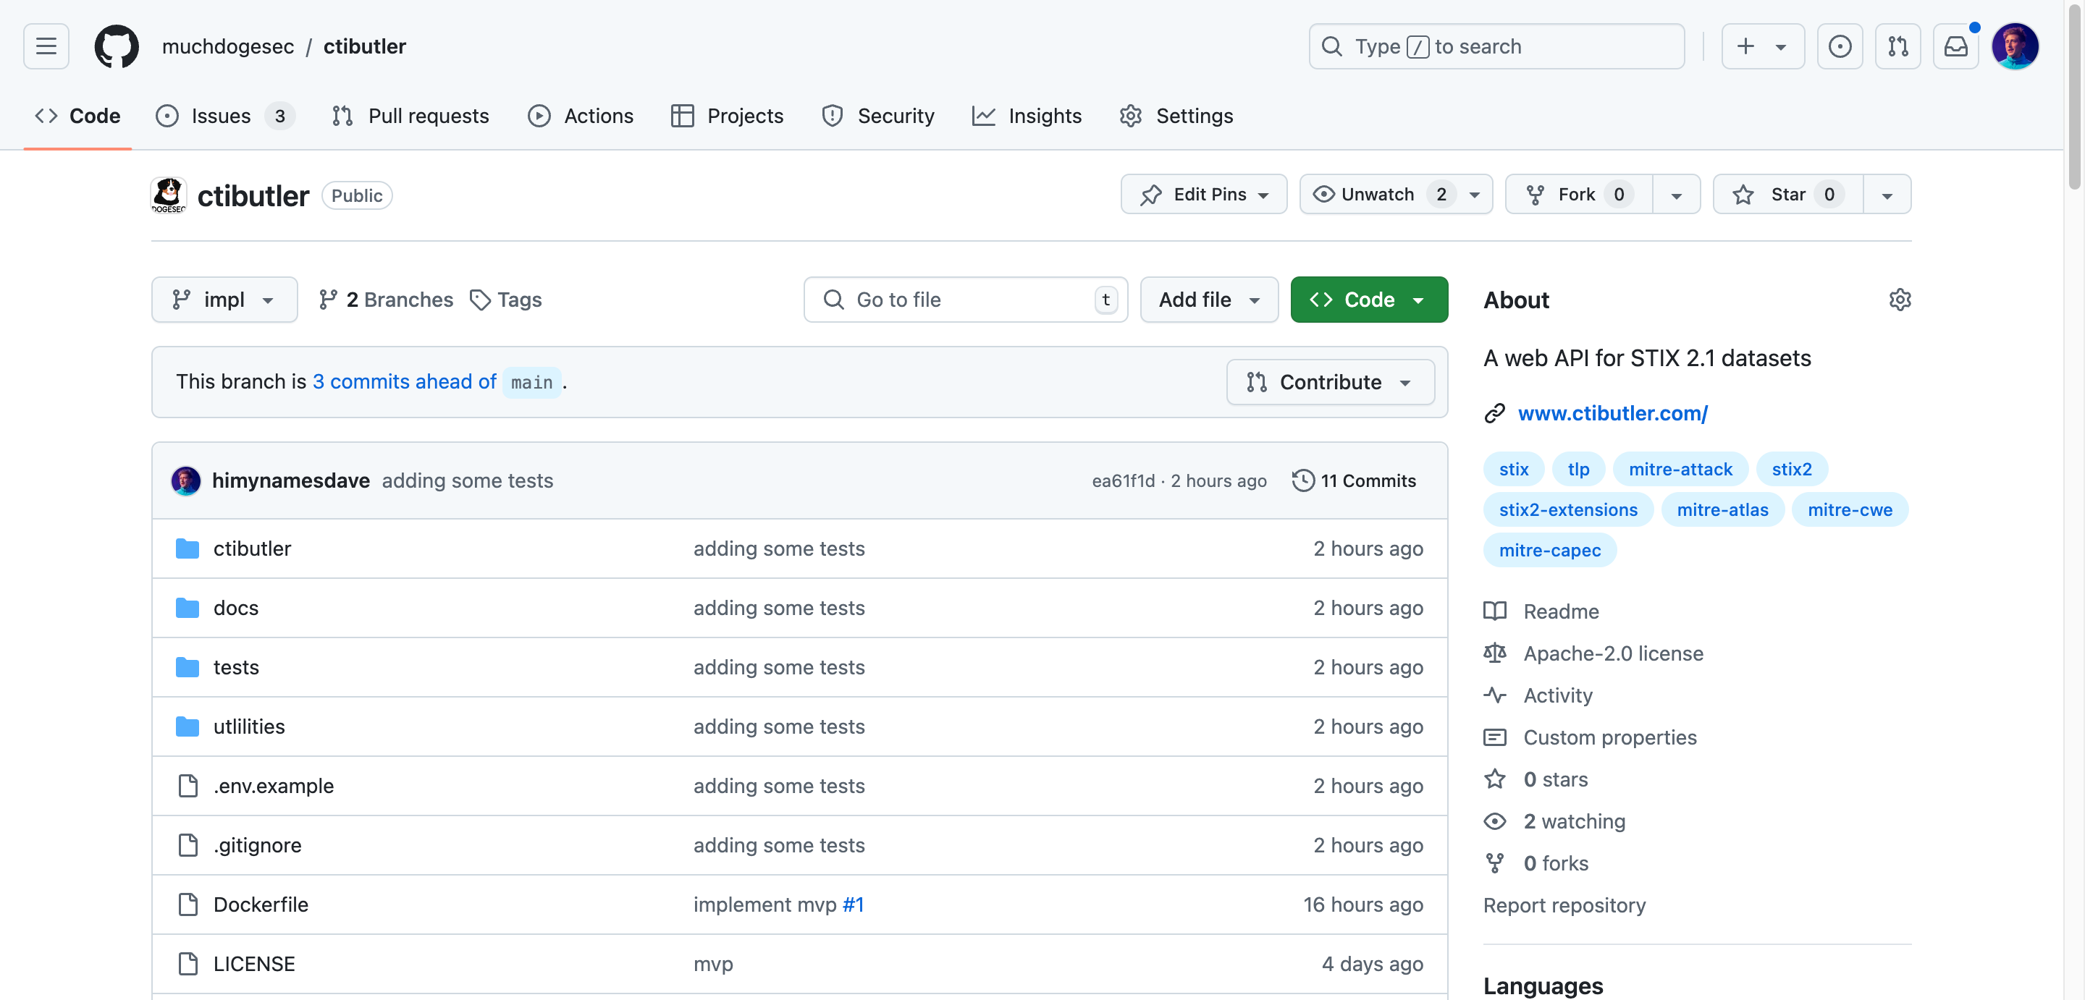Screen dimensions: 2085x1000
Task: Click the Copilot icon in the header
Action: 1840,46
